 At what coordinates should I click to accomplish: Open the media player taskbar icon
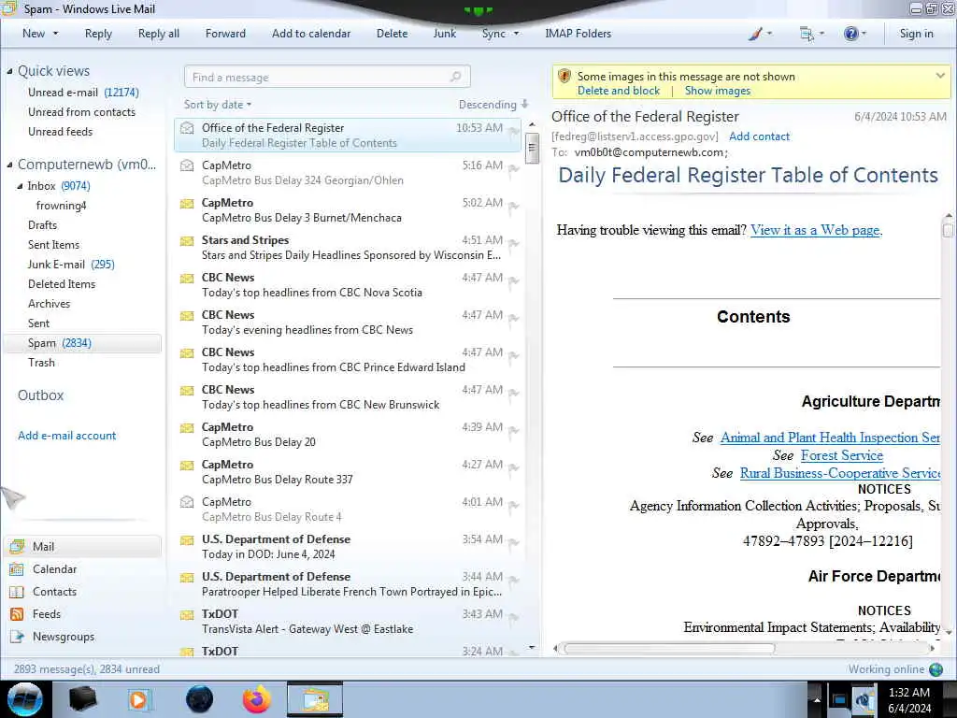[x=138, y=699]
